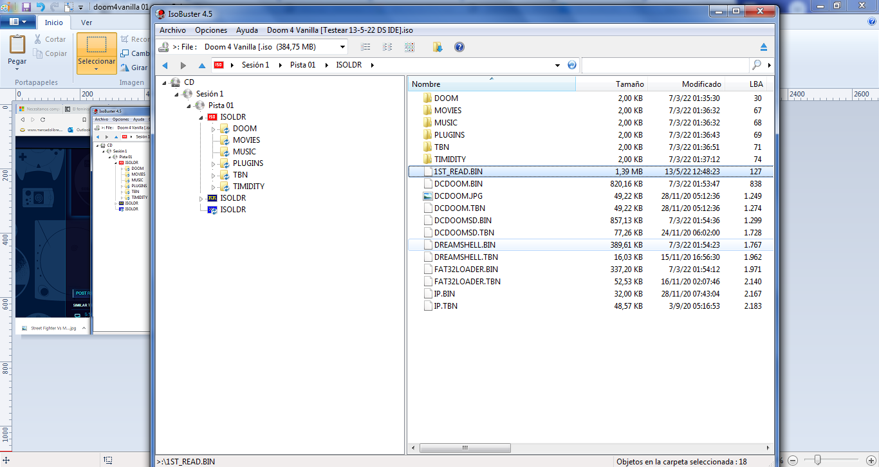This screenshot has height=467, width=879.
Task: Click the image icon of DCDOOM.JPG
Action: click(427, 196)
